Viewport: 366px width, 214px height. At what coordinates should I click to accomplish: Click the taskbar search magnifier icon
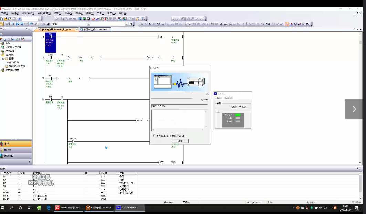pyautogui.click(x=11, y=208)
